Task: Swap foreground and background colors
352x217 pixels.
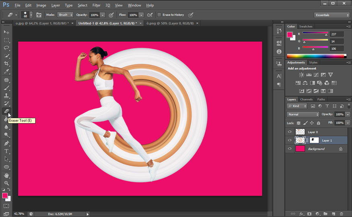Action: 9,190
